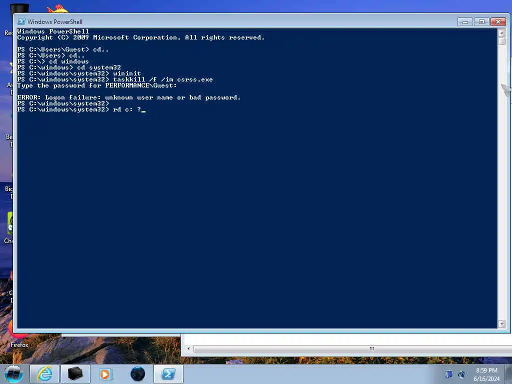Click the background window's left scroll arrow
The image size is (512, 384).
(x=188, y=348)
